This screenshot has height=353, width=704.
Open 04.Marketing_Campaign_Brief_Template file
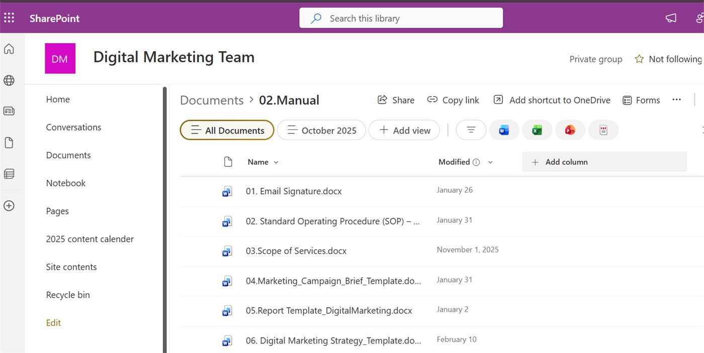point(333,281)
